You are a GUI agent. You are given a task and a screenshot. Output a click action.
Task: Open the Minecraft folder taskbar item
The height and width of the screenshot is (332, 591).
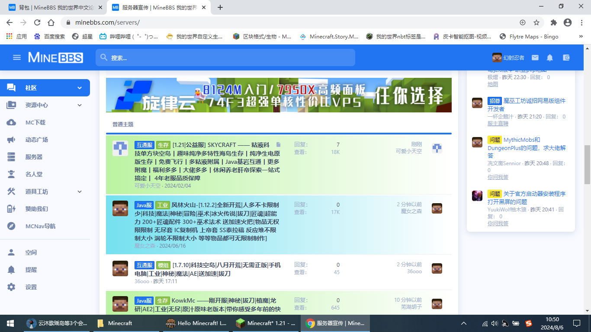coord(125,323)
